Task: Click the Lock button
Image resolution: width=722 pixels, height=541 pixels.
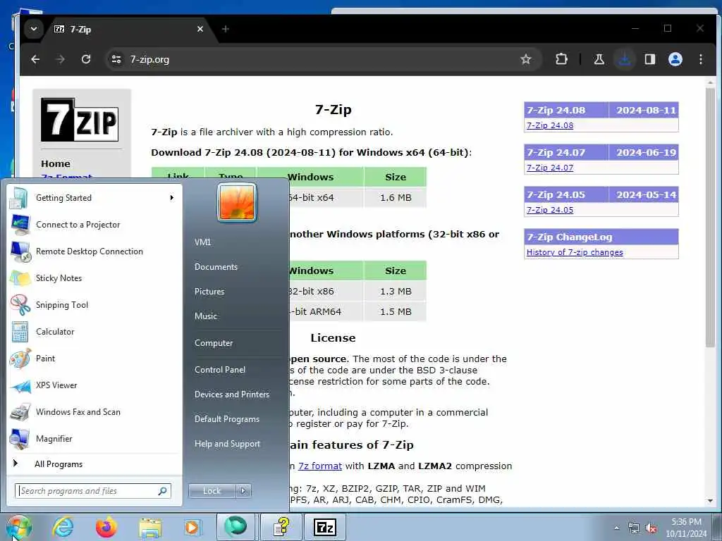Action: tap(212, 491)
